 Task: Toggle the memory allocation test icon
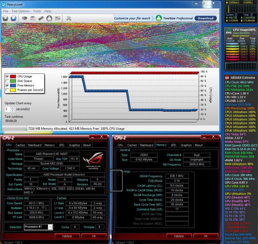(x=41, y=18)
